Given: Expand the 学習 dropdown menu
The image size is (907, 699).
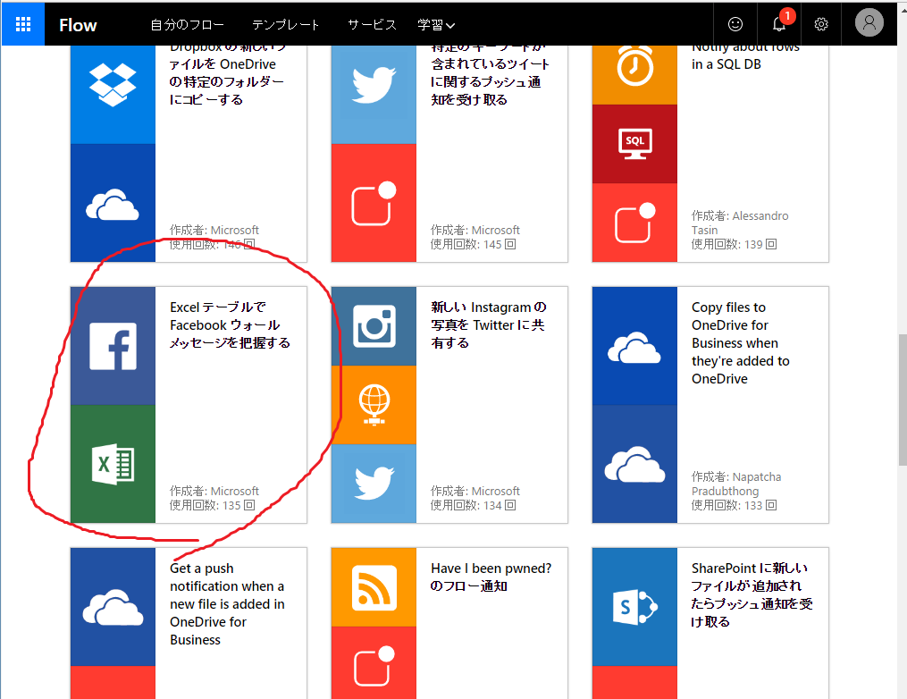Looking at the screenshot, I should [x=436, y=25].
